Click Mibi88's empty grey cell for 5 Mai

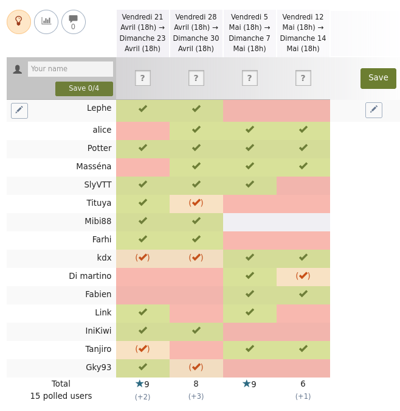tap(250, 222)
